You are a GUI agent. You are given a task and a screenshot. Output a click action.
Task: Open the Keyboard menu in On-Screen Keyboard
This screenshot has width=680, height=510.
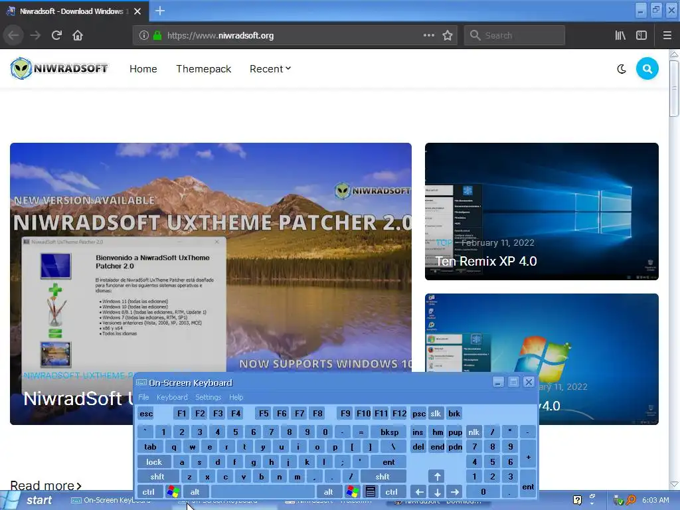pyautogui.click(x=172, y=397)
